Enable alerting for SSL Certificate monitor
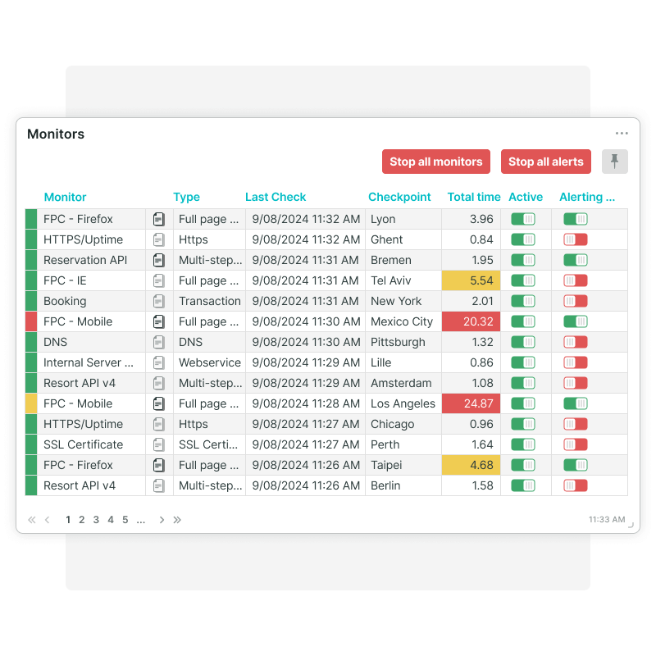Image resolution: width=656 pixels, height=656 pixels. click(x=576, y=444)
